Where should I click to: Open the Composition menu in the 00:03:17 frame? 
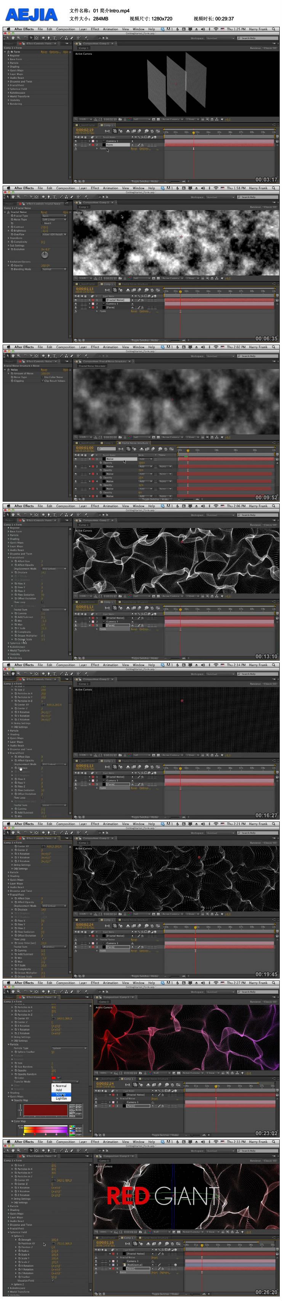click(x=66, y=29)
